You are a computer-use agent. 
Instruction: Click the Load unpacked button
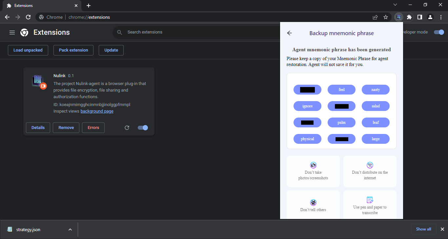28,50
